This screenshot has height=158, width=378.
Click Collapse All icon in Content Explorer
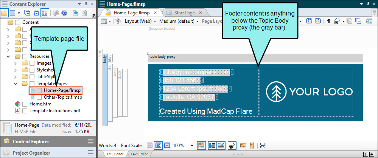pyautogui.click(x=36, y=13)
